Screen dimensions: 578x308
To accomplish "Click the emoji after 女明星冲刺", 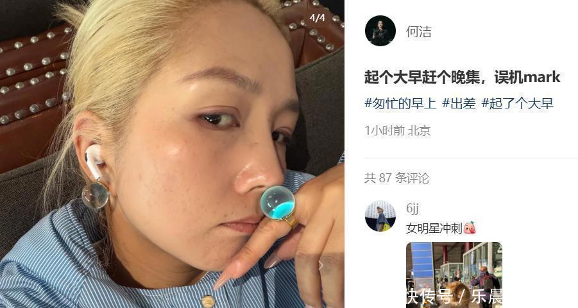I will coord(470,228).
